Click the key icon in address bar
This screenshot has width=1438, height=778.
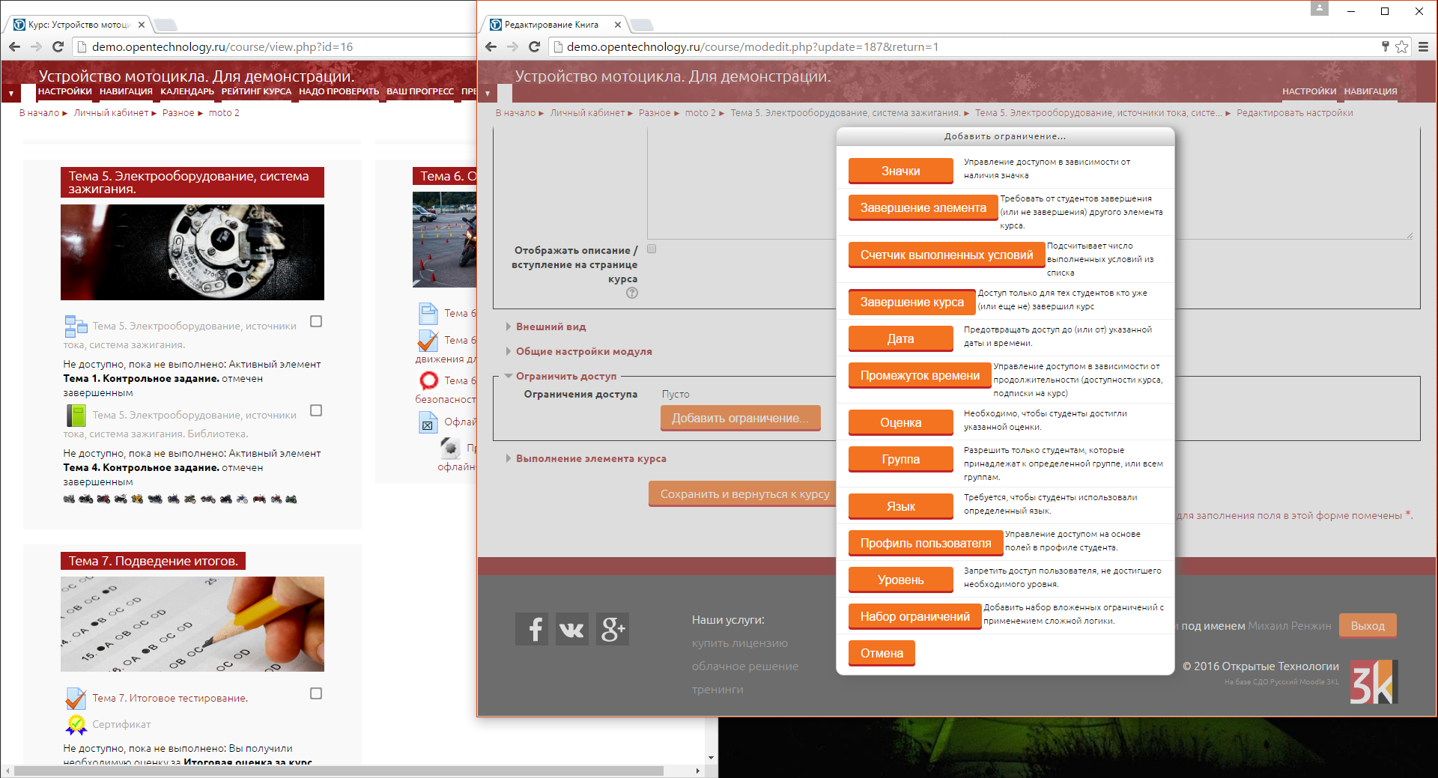click(x=1385, y=46)
